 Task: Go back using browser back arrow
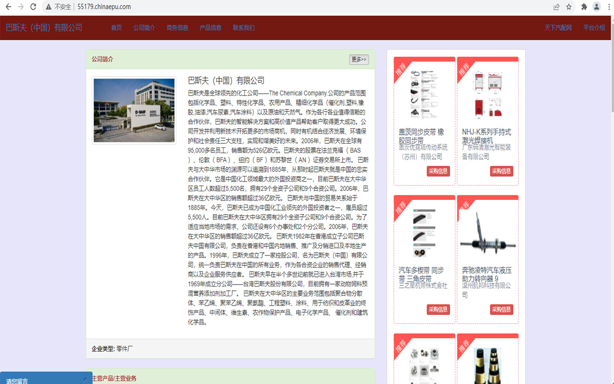[x=8, y=7]
